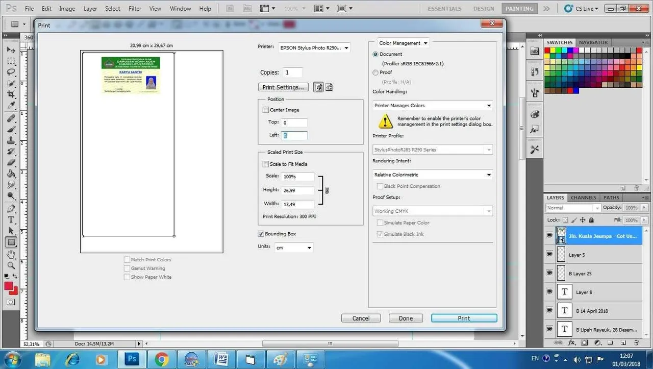The height and width of the screenshot is (369, 653).
Task: Switch to the Navigator tab
Action: point(593,42)
